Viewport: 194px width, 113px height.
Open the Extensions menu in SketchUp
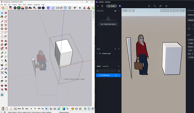[37, 4]
